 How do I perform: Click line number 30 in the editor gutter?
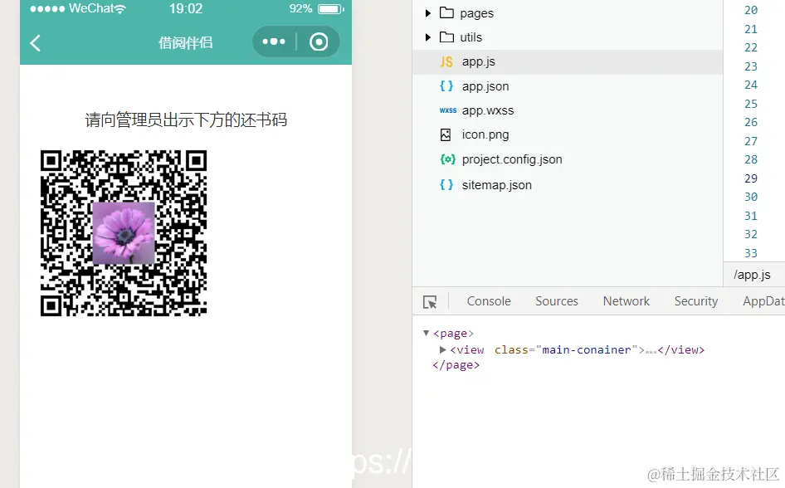[x=750, y=197]
